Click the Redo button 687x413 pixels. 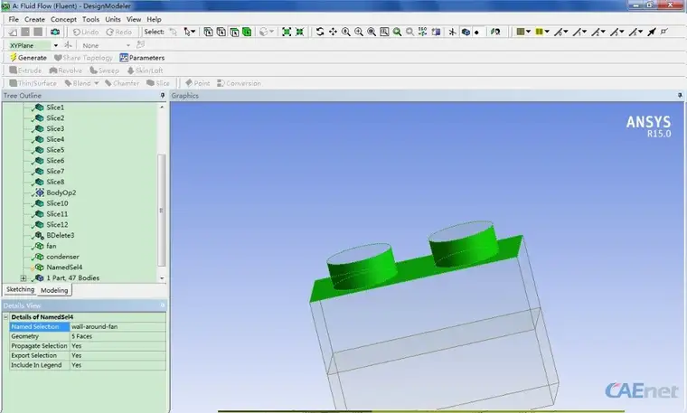pyautogui.click(x=118, y=32)
